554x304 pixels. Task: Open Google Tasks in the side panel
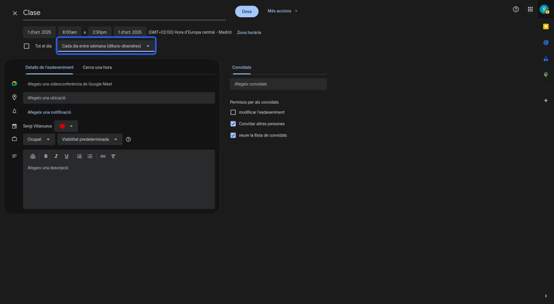[x=545, y=43]
